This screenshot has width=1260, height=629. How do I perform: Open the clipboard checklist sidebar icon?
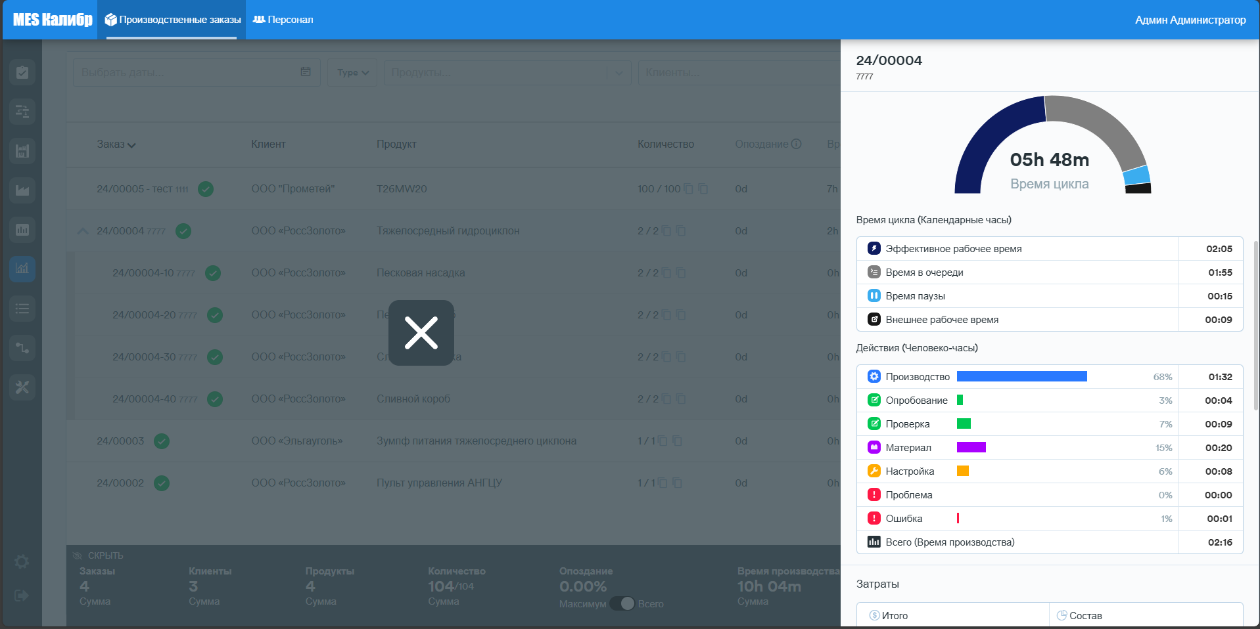tap(22, 72)
